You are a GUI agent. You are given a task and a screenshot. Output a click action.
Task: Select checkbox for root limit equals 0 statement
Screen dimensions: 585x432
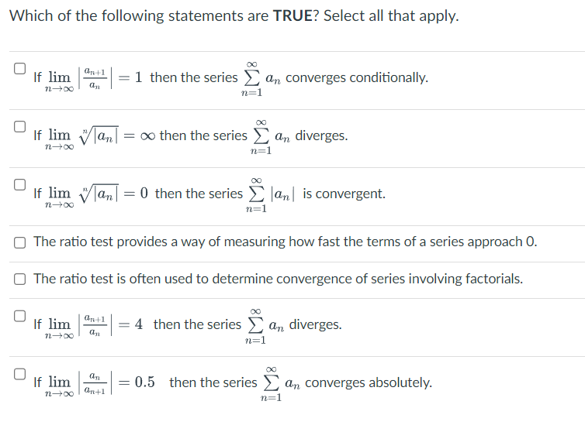click(x=19, y=185)
